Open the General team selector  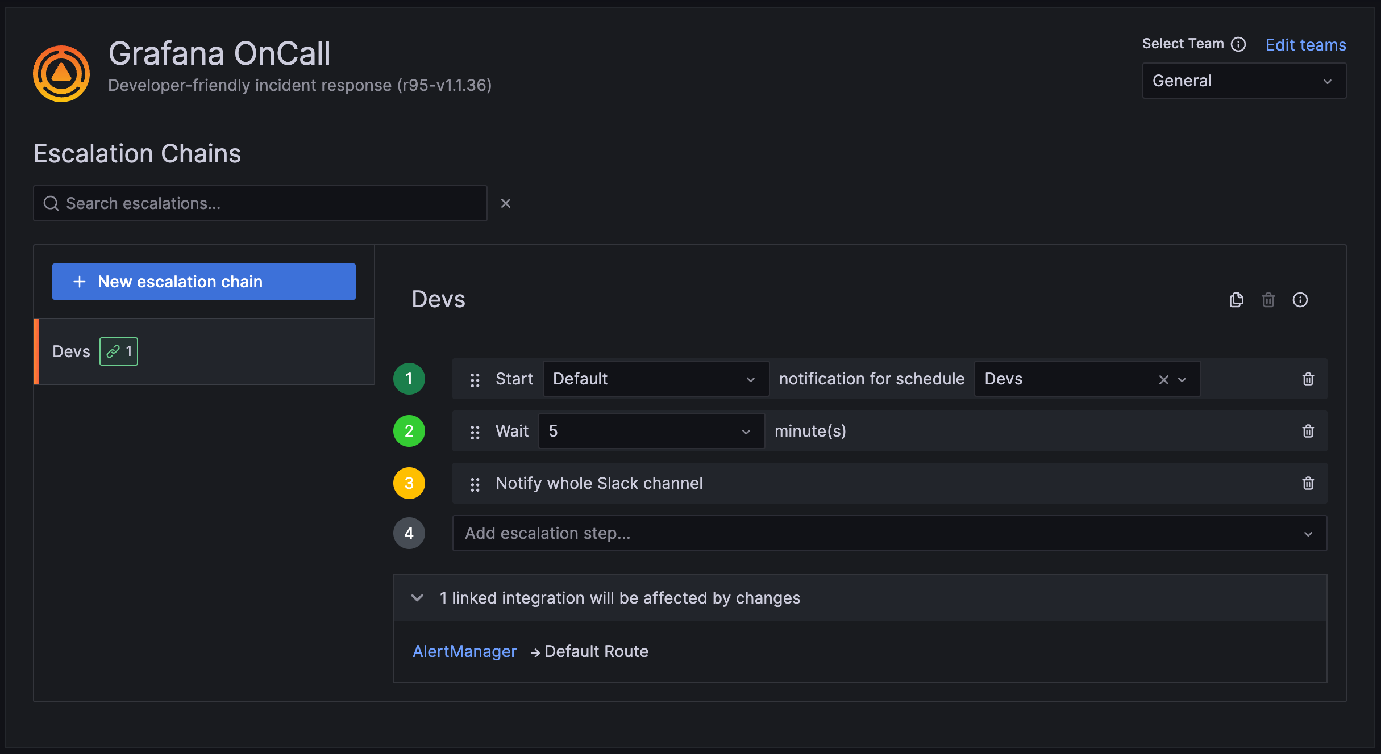(1243, 81)
